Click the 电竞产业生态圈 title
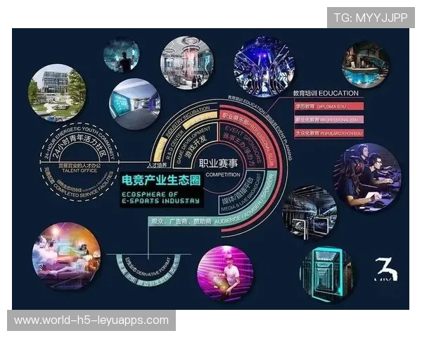Image resolution: width=422 pixels, height=338 pixels. coord(161,180)
